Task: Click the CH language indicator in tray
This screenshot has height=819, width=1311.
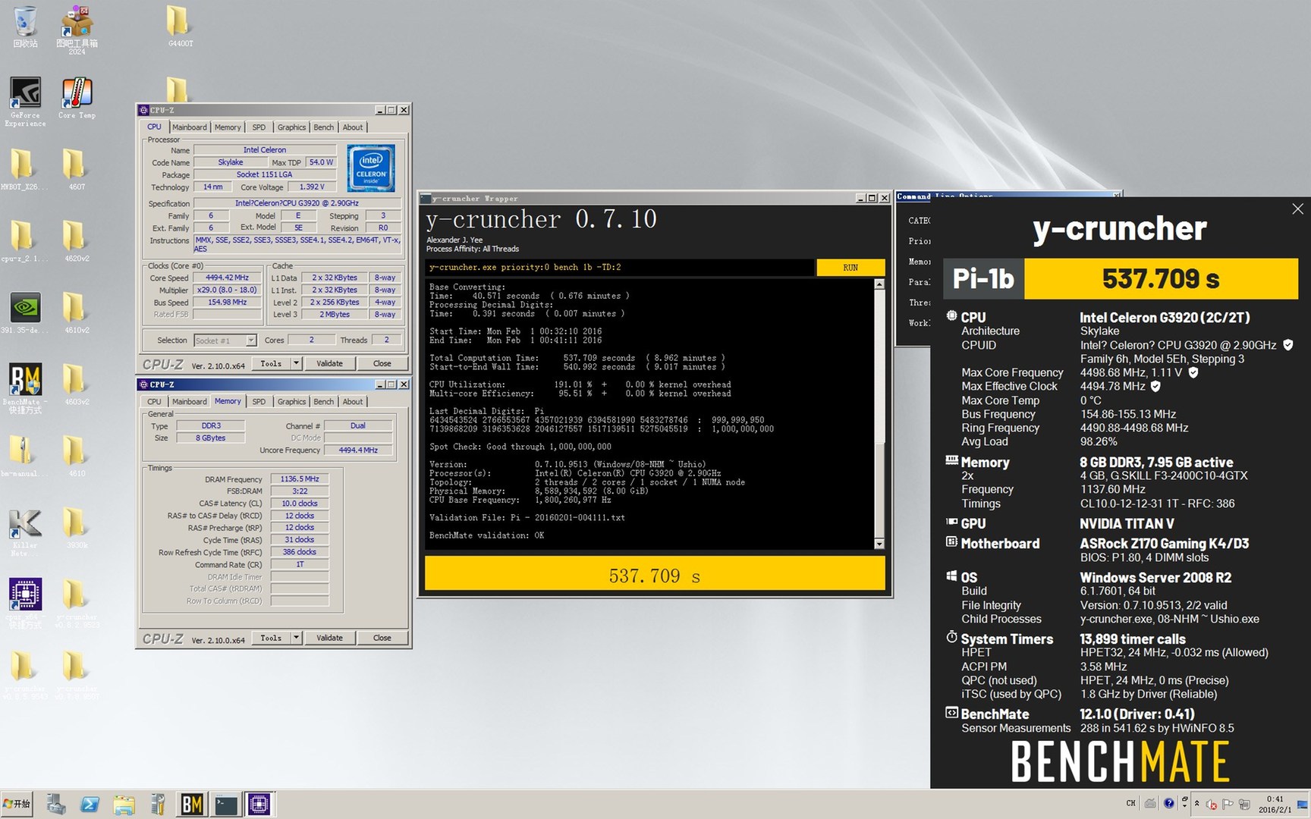Action: point(1130,804)
